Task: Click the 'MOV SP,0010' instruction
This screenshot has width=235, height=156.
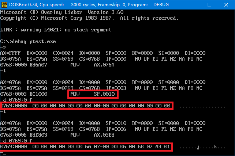Action: click(x=93, y=94)
